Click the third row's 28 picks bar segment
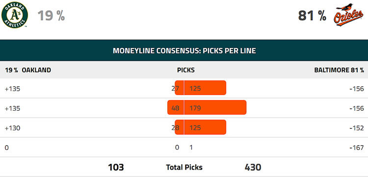 (179, 127)
